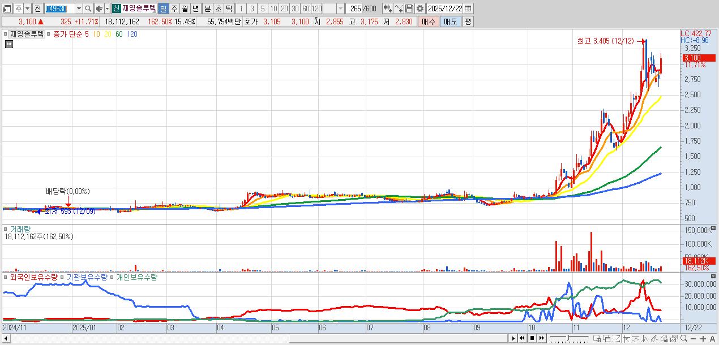Select monthly 월 chart period
The image size is (719, 345).
tap(185, 8)
